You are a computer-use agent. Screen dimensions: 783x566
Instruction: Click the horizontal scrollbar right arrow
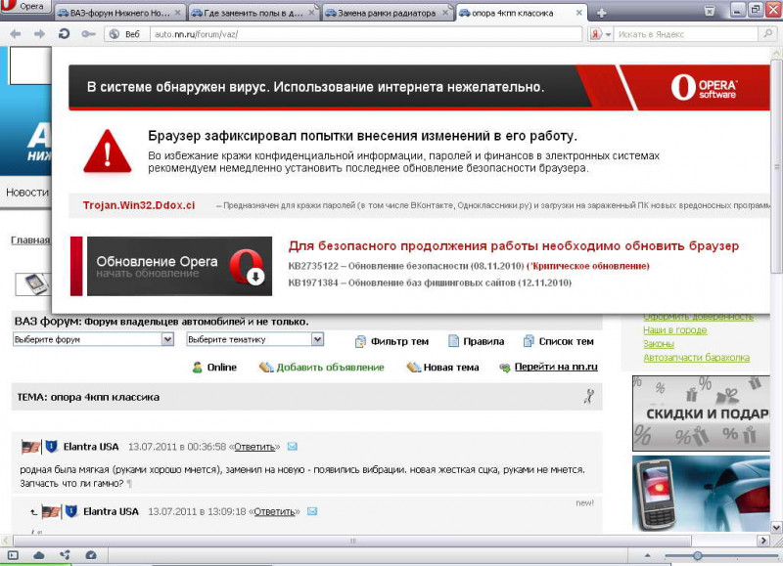tap(763, 540)
